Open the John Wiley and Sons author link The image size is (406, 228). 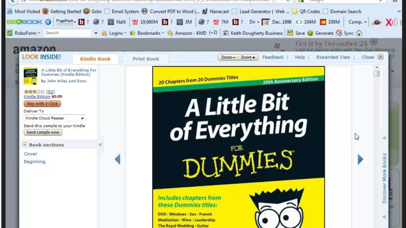coord(66,81)
